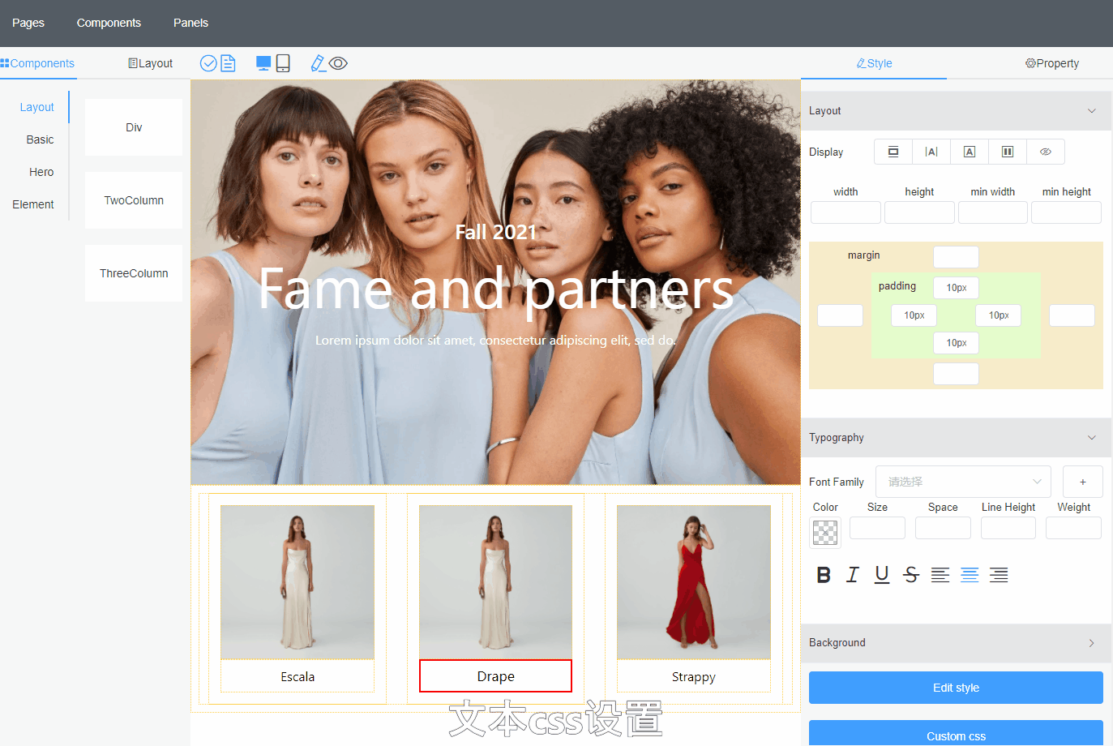Toggle bold text formatting
1113x746 pixels.
[x=824, y=575]
